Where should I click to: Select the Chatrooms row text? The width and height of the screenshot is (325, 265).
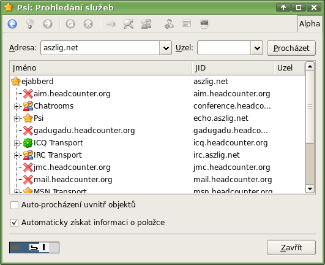coord(54,106)
